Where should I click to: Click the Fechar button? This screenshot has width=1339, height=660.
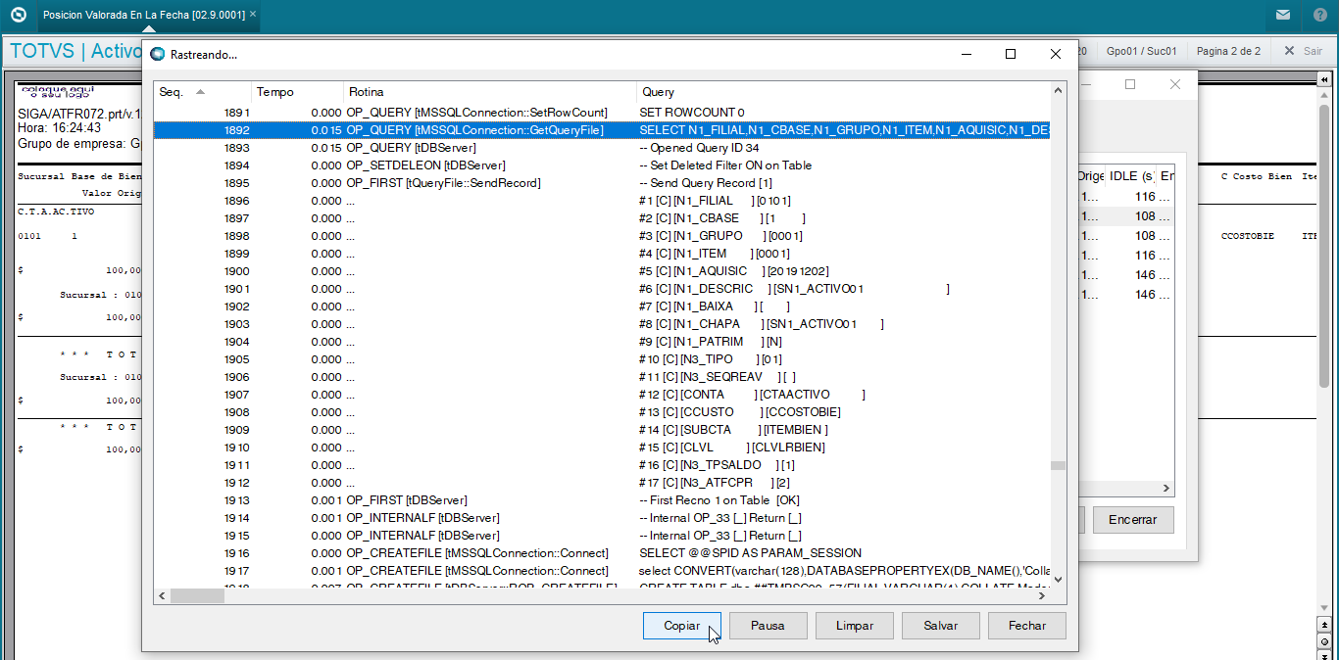(x=1027, y=626)
